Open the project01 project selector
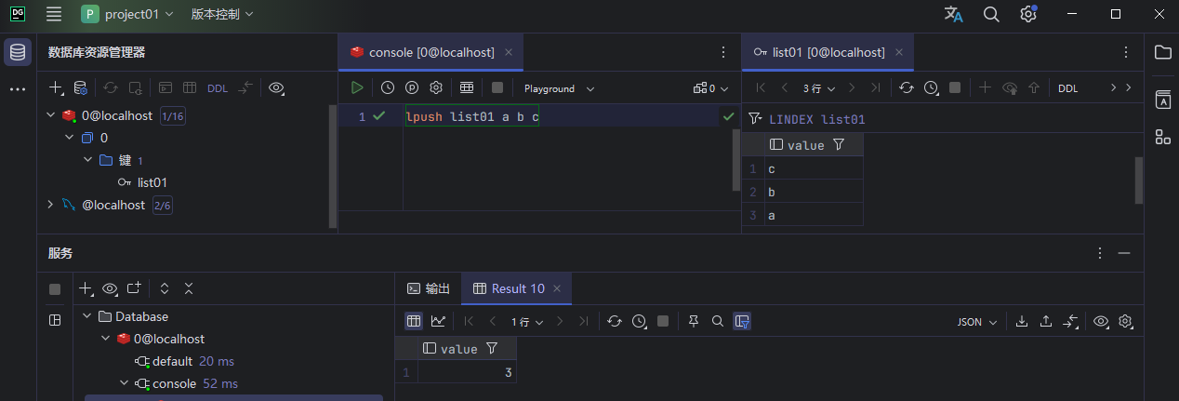Image resolution: width=1179 pixels, height=401 pixels. click(127, 14)
